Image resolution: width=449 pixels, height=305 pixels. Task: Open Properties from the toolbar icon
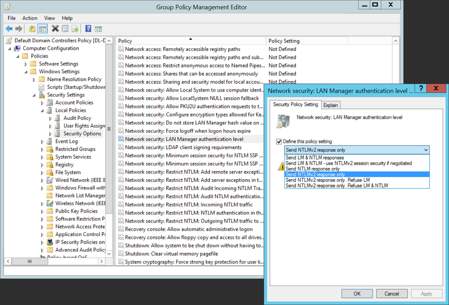(x=65, y=29)
